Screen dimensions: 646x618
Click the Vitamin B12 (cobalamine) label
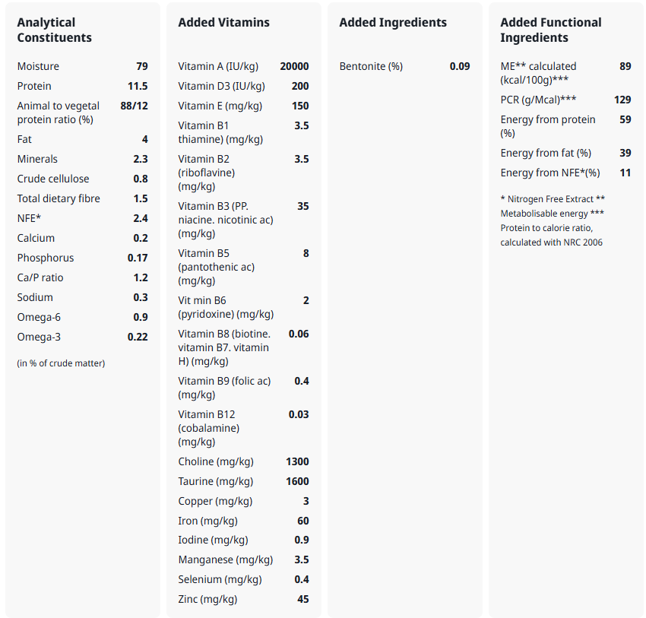click(x=208, y=428)
